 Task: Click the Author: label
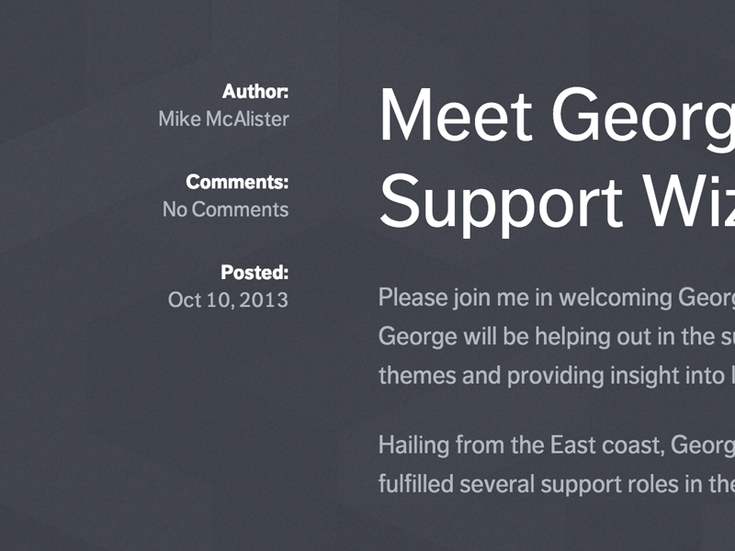(255, 92)
